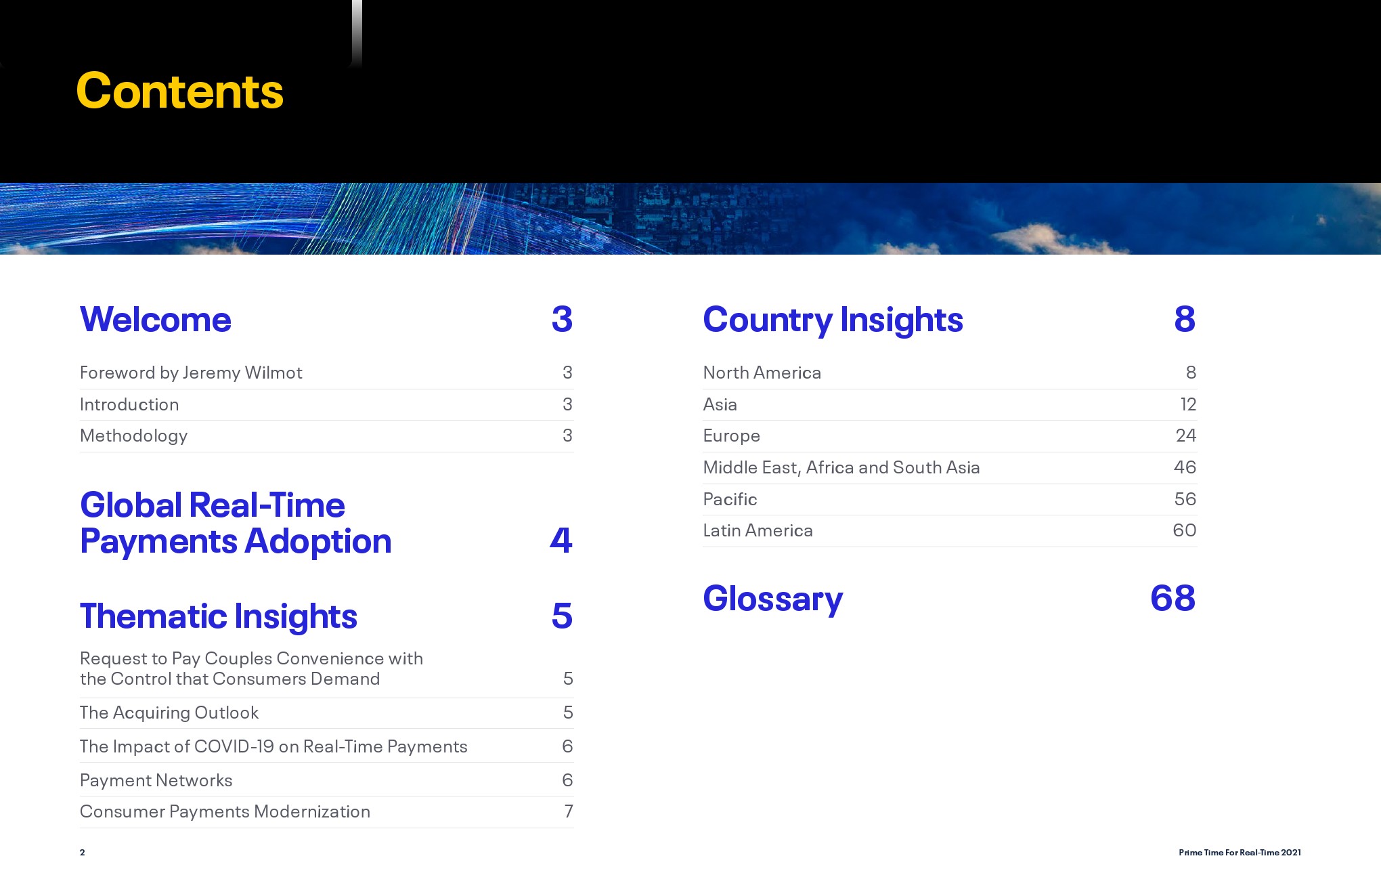This screenshot has width=1381, height=894.
Task: Open Global Real-Time Payments Adoption section
Action: (235, 523)
